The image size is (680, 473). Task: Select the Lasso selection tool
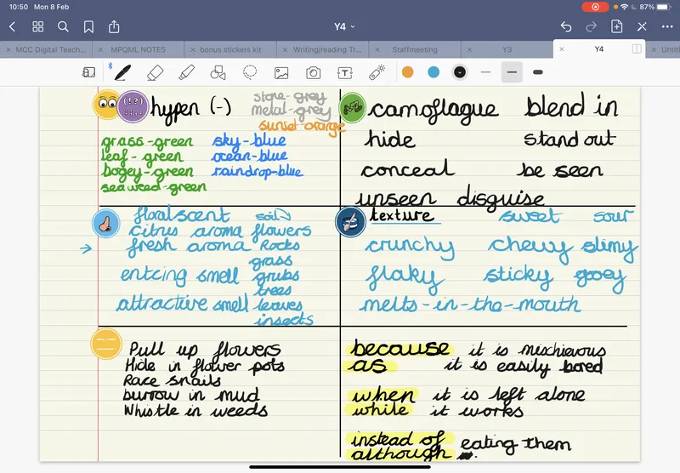(x=250, y=72)
